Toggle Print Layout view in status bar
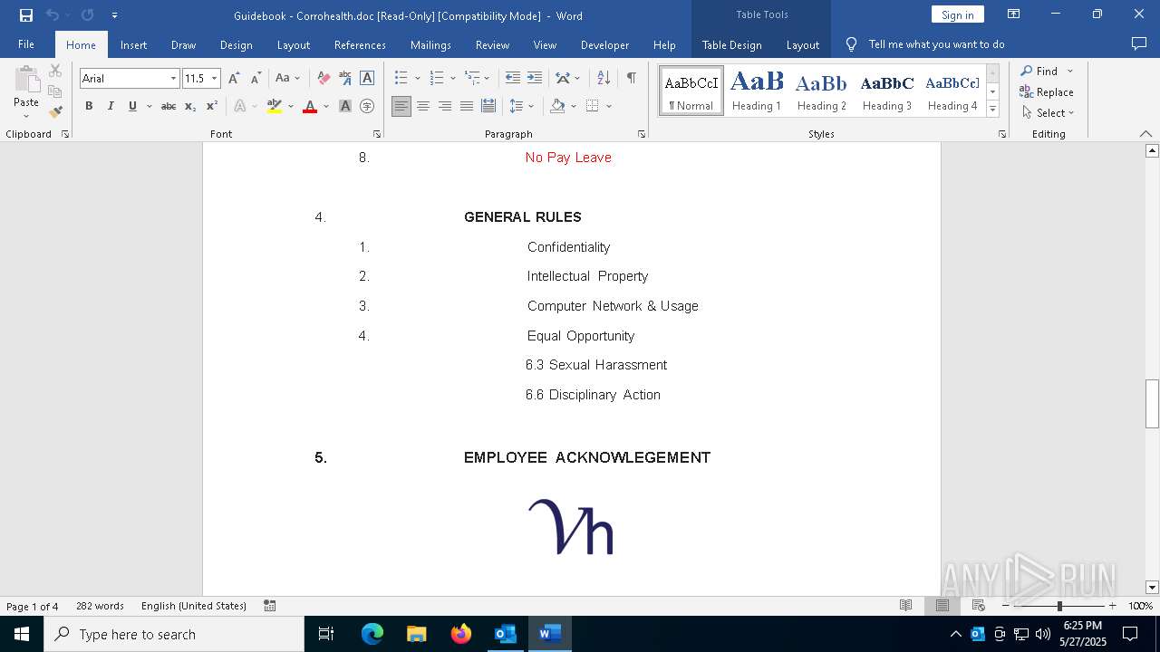1160x652 pixels. (x=942, y=606)
